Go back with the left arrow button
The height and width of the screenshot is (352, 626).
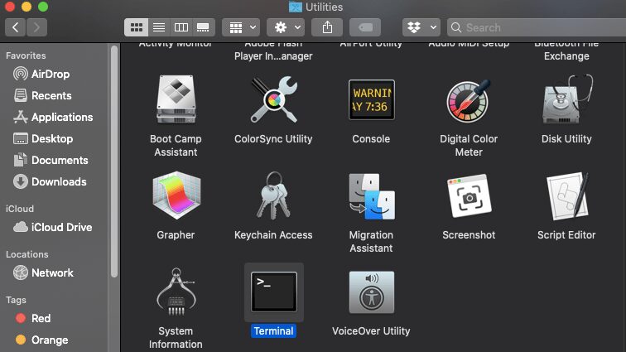pos(16,27)
